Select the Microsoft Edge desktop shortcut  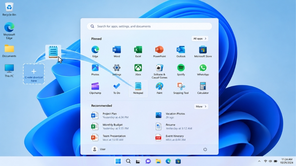9,31
